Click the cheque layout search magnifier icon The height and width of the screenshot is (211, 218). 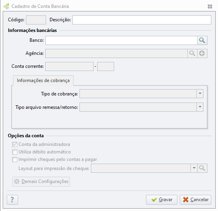click(x=202, y=168)
